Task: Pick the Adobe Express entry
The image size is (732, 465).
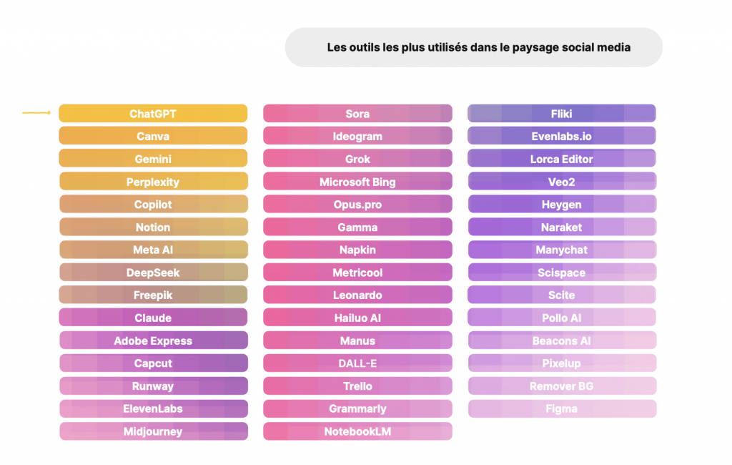Action: tap(153, 341)
